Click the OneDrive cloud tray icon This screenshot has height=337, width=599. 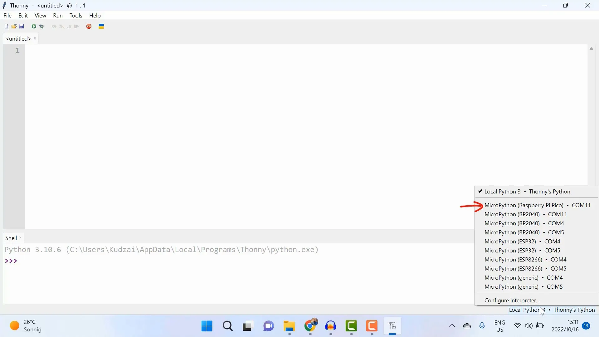coord(467,326)
